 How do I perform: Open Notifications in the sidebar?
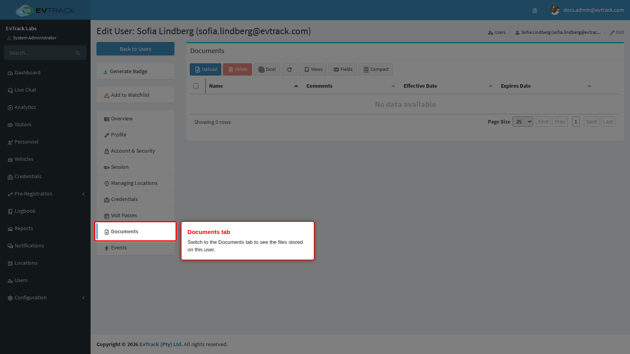pos(45,246)
